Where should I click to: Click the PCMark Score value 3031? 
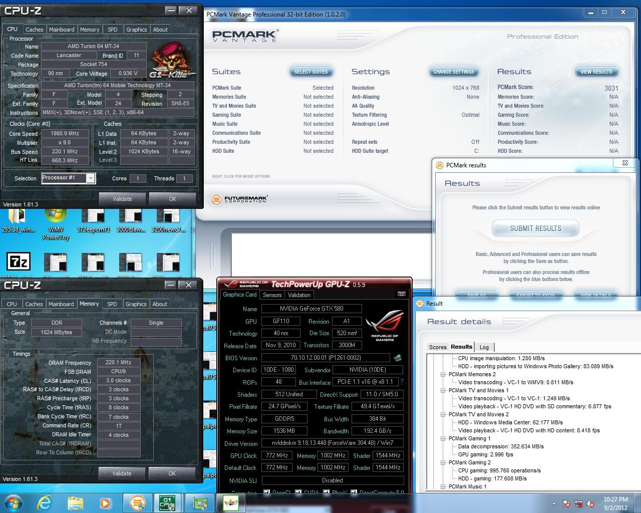[x=611, y=88]
